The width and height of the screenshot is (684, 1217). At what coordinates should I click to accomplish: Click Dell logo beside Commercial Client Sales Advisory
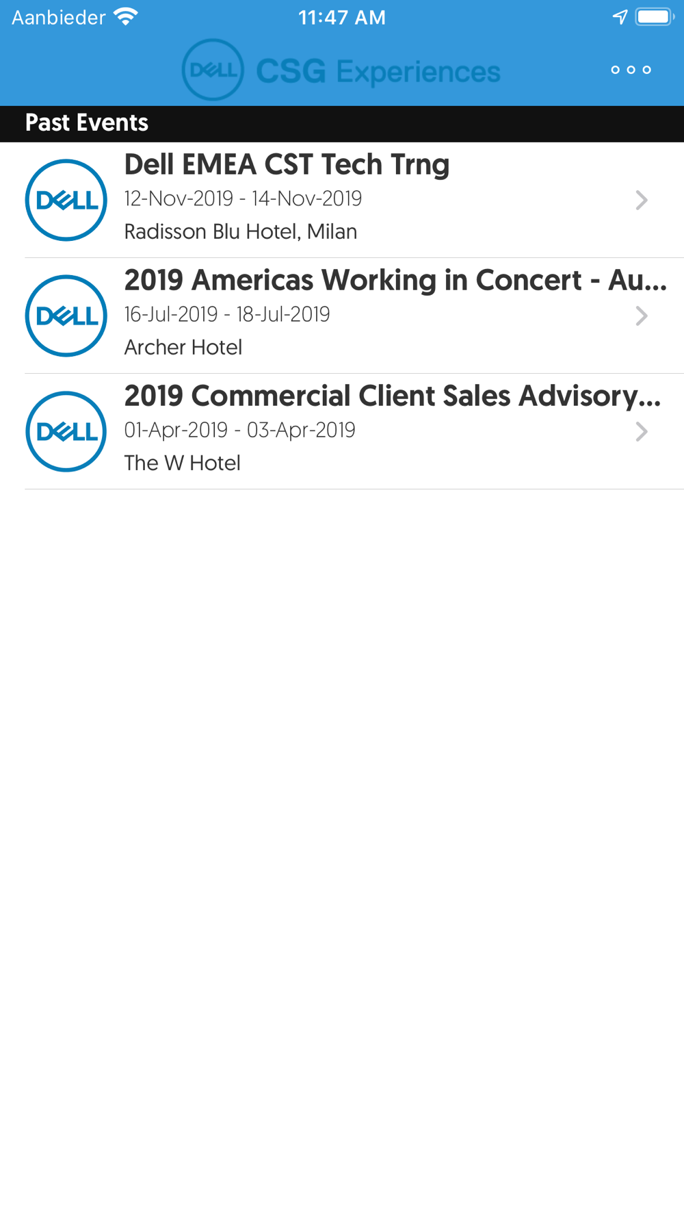click(66, 431)
